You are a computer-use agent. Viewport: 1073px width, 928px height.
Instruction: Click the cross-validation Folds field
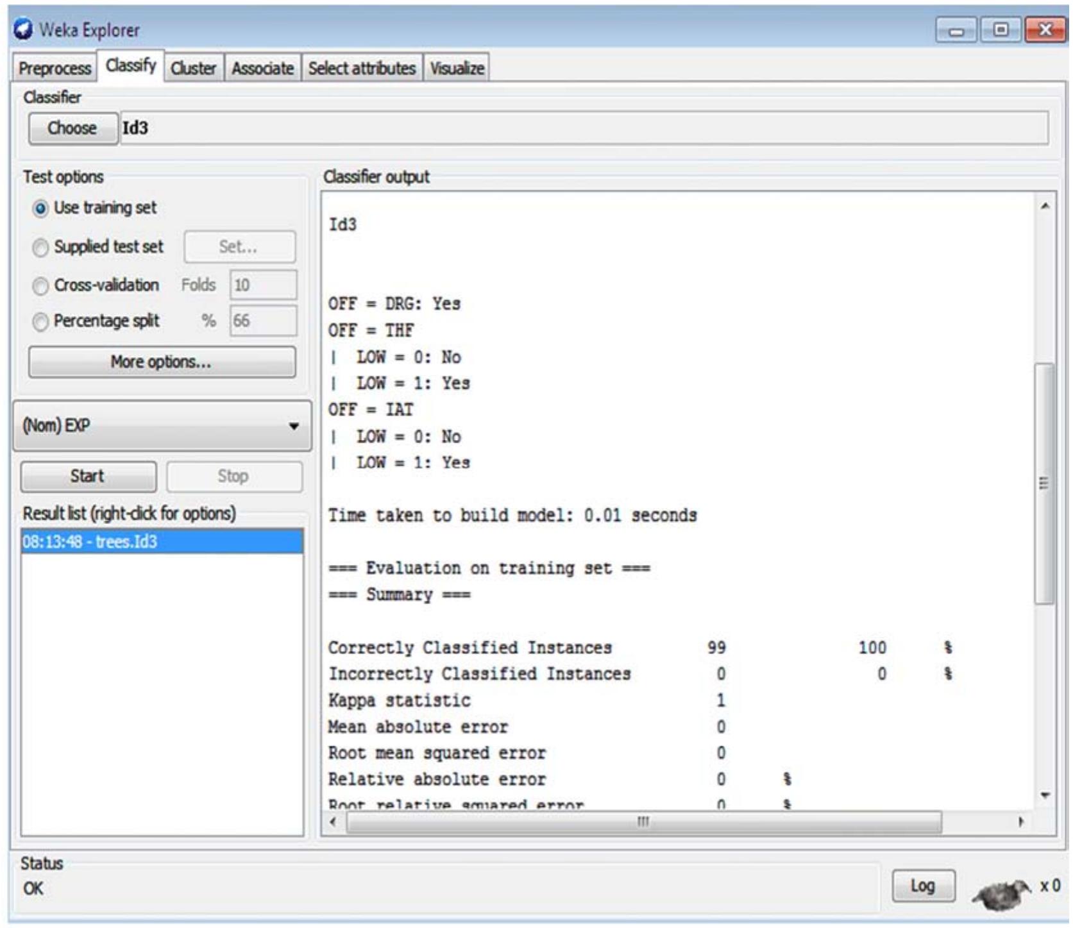(x=264, y=285)
